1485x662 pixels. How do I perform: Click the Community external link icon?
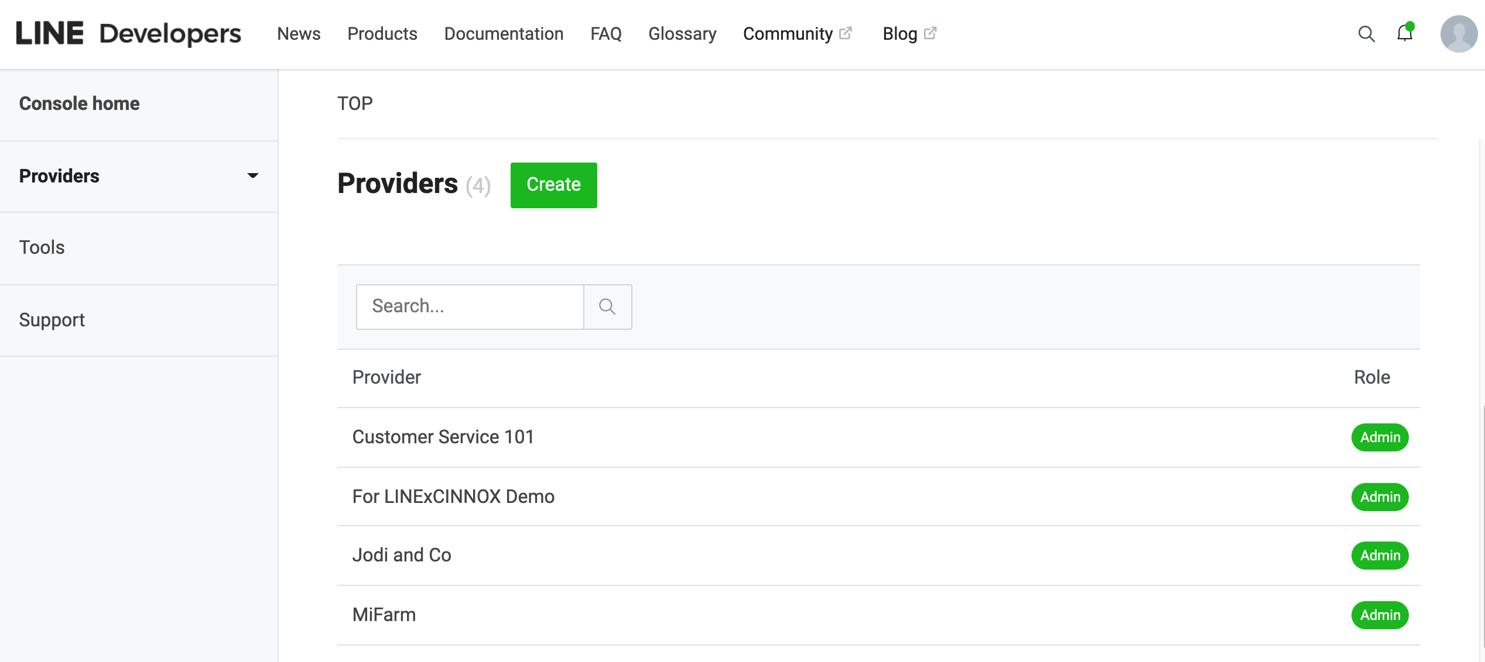point(846,33)
